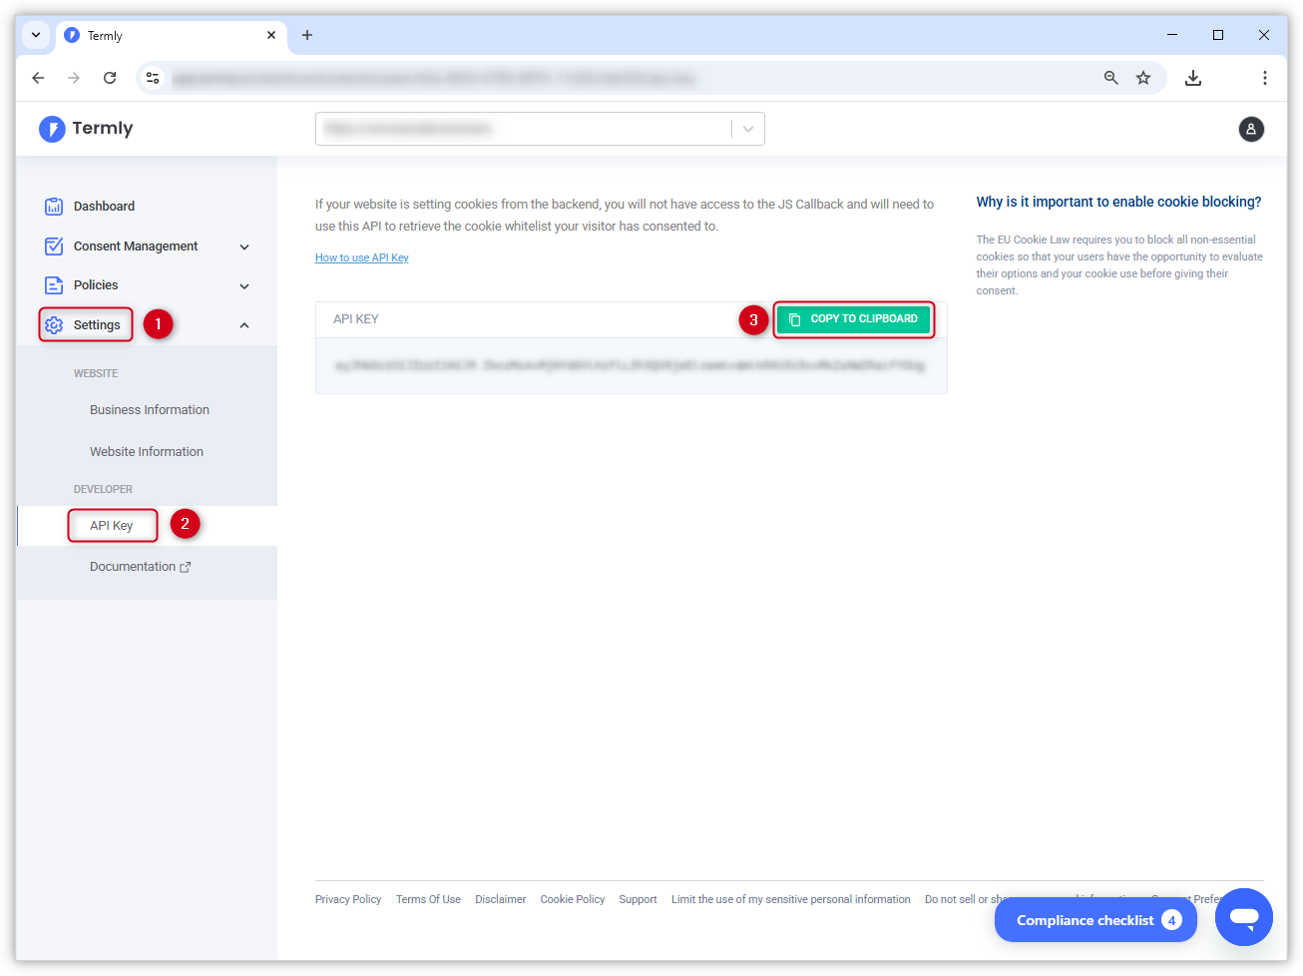Open the browser three-dot menu

click(1264, 77)
